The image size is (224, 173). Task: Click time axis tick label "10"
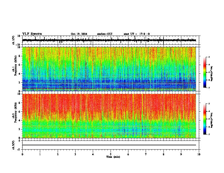[x=199, y=154]
